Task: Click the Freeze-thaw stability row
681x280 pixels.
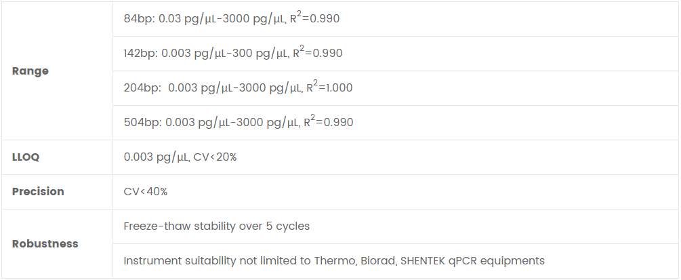Action: [x=216, y=226]
